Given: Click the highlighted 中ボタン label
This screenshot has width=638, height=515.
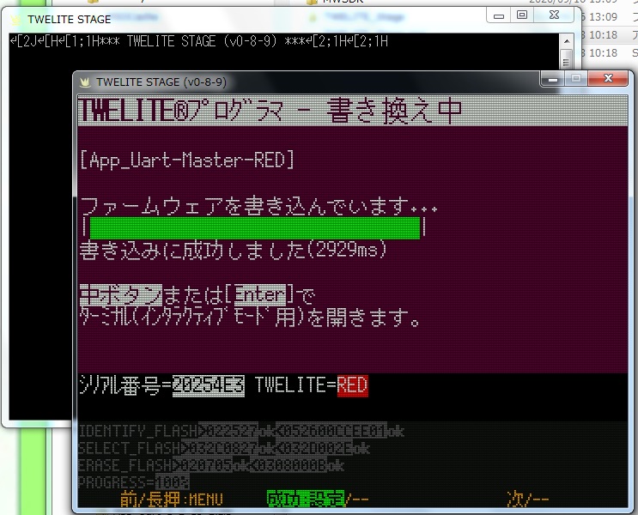Looking at the screenshot, I should (x=121, y=295).
